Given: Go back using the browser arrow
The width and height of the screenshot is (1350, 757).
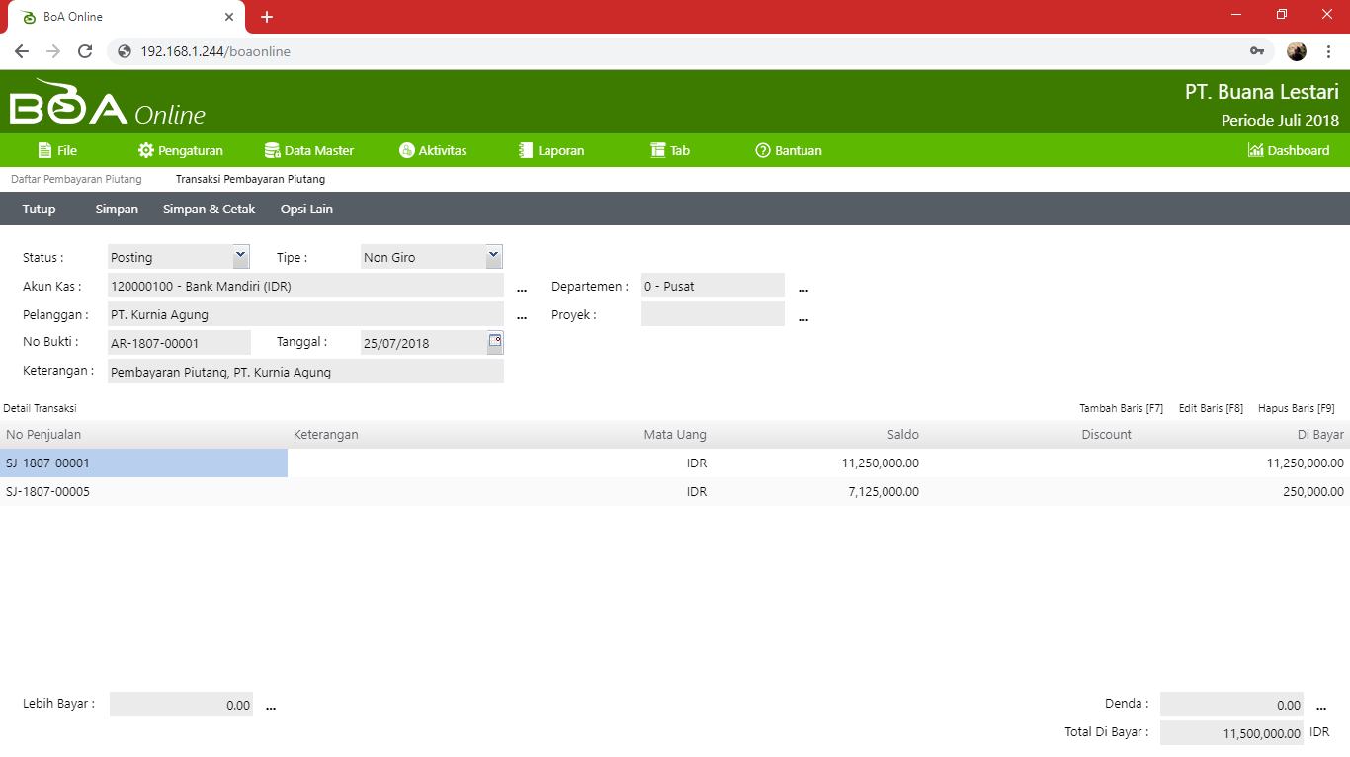Looking at the screenshot, I should pos(22,51).
